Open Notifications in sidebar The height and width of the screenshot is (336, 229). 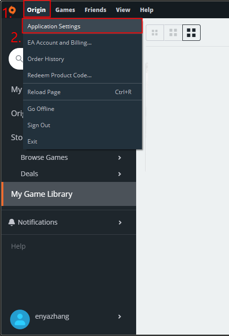[x=38, y=222]
